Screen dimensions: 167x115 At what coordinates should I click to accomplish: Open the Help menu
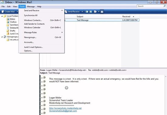coord(39,6)
